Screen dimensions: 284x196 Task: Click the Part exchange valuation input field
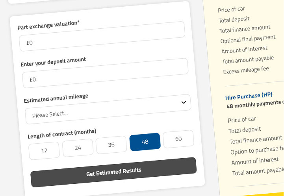pos(102,36)
